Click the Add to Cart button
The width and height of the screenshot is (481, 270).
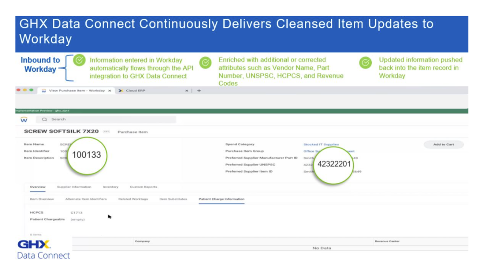[444, 145]
